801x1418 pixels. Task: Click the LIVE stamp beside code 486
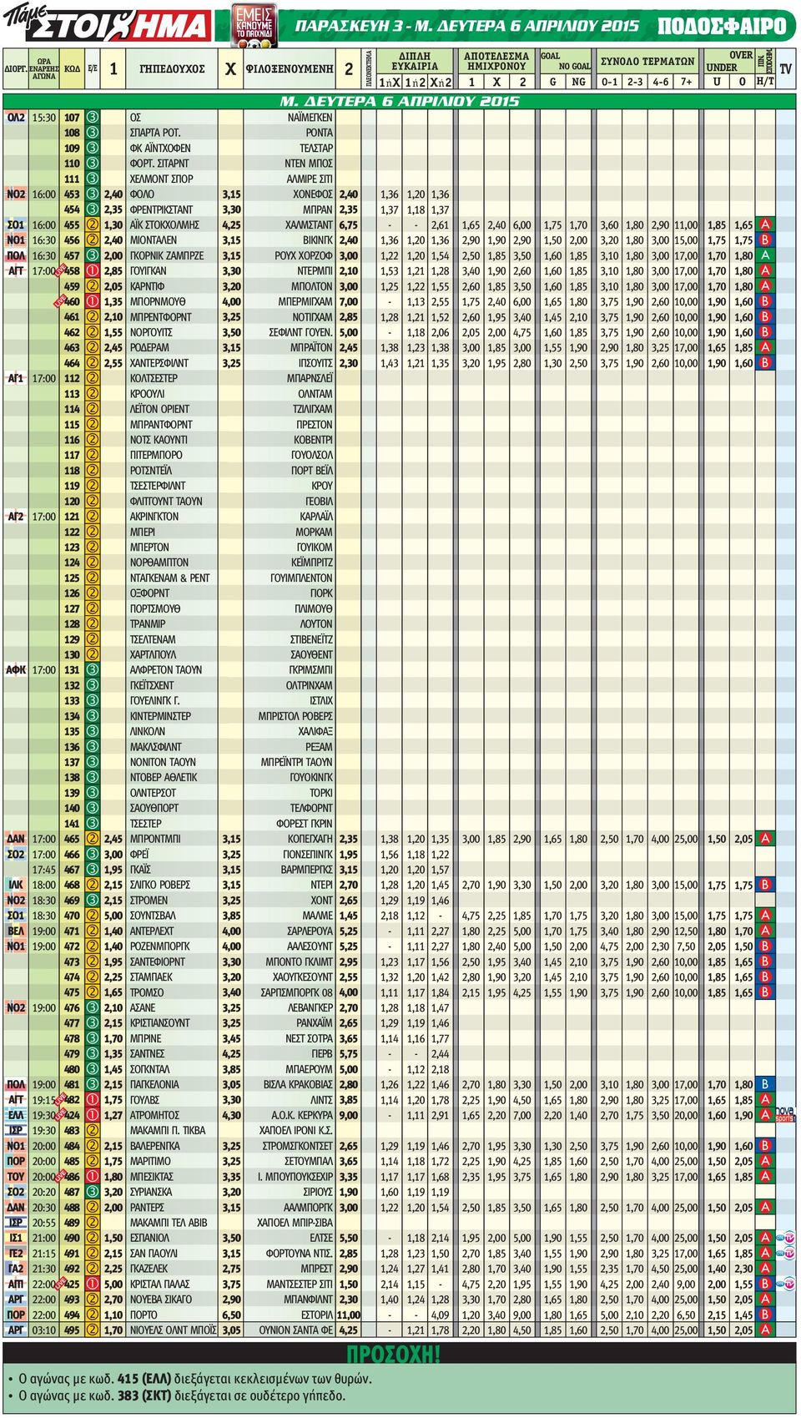(x=59, y=1175)
